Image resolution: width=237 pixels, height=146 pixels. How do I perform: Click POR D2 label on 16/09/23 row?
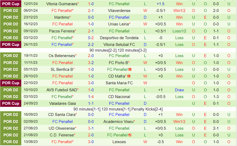point(11,115)
